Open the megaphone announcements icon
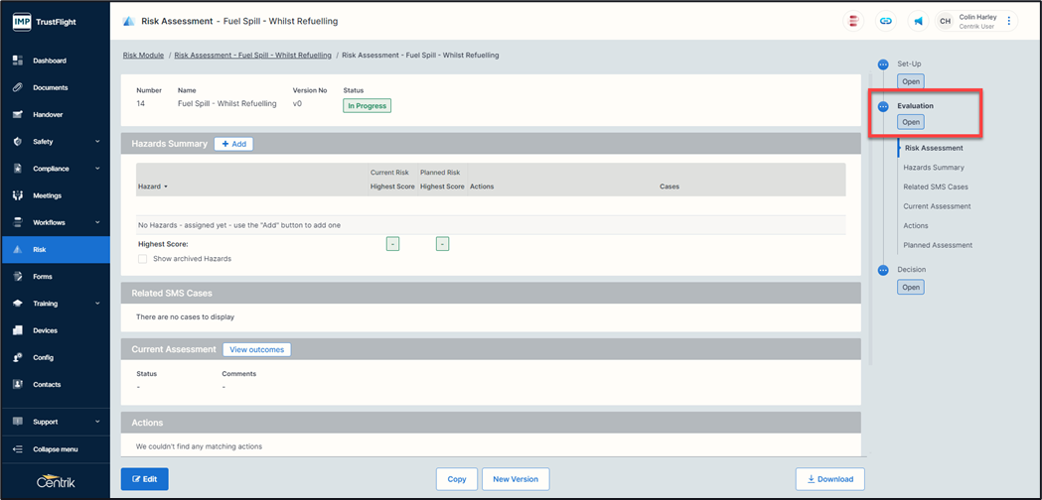Screen dimensions: 1042x500 (x=918, y=21)
